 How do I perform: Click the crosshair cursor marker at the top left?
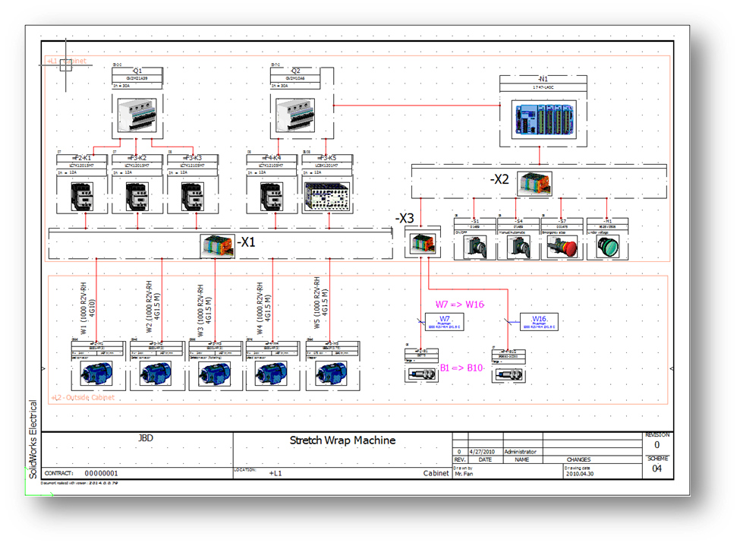pyautogui.click(x=65, y=65)
